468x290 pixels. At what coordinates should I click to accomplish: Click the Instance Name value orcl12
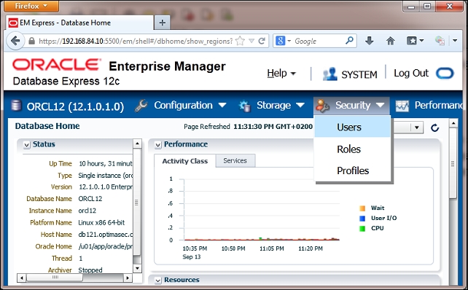tap(87, 211)
